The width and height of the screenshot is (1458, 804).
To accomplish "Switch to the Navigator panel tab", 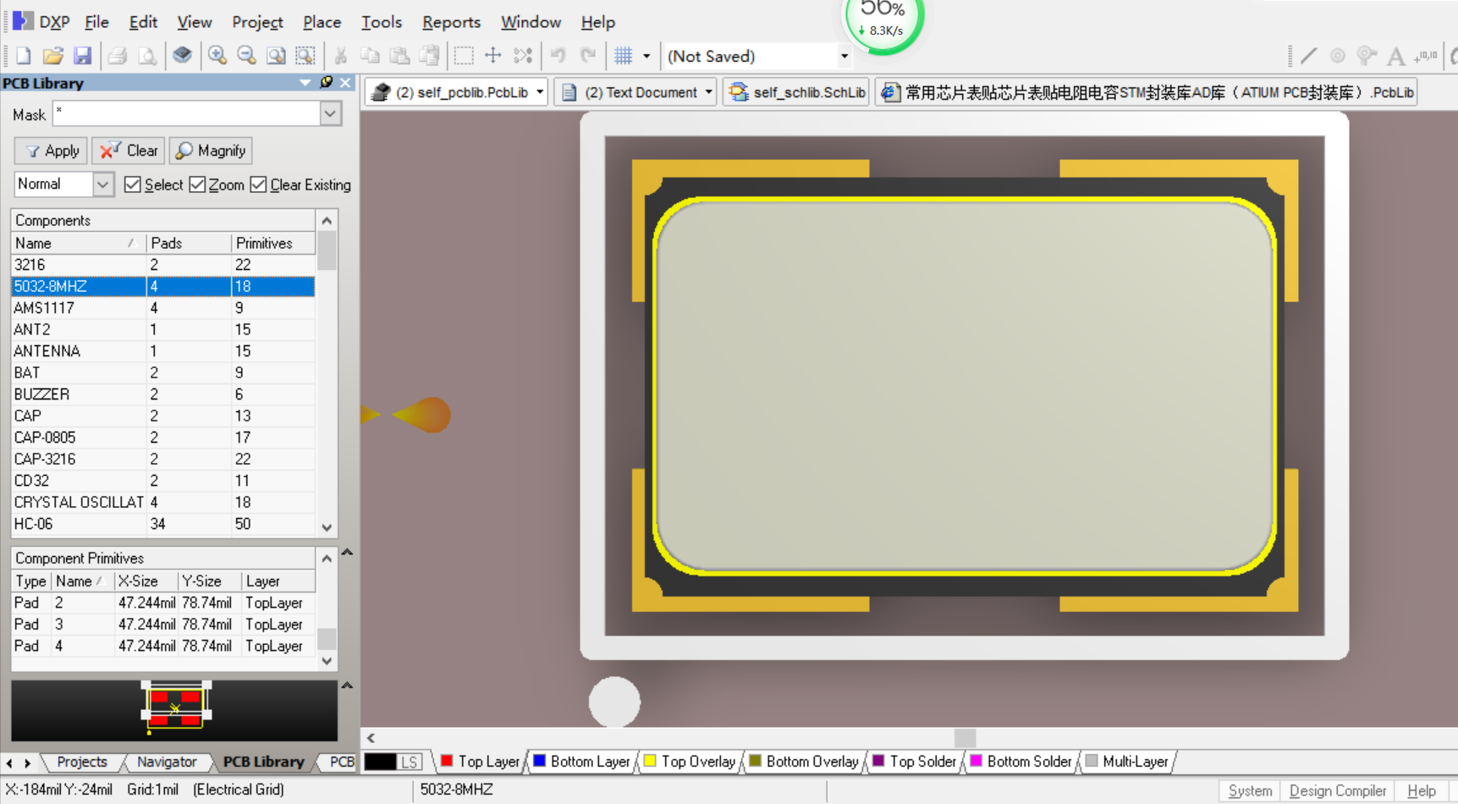I will (167, 762).
